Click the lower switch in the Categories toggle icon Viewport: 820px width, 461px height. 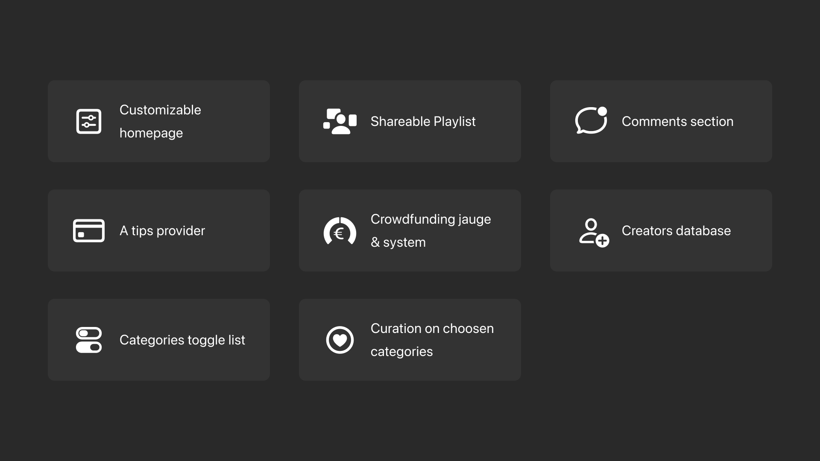pyautogui.click(x=89, y=347)
